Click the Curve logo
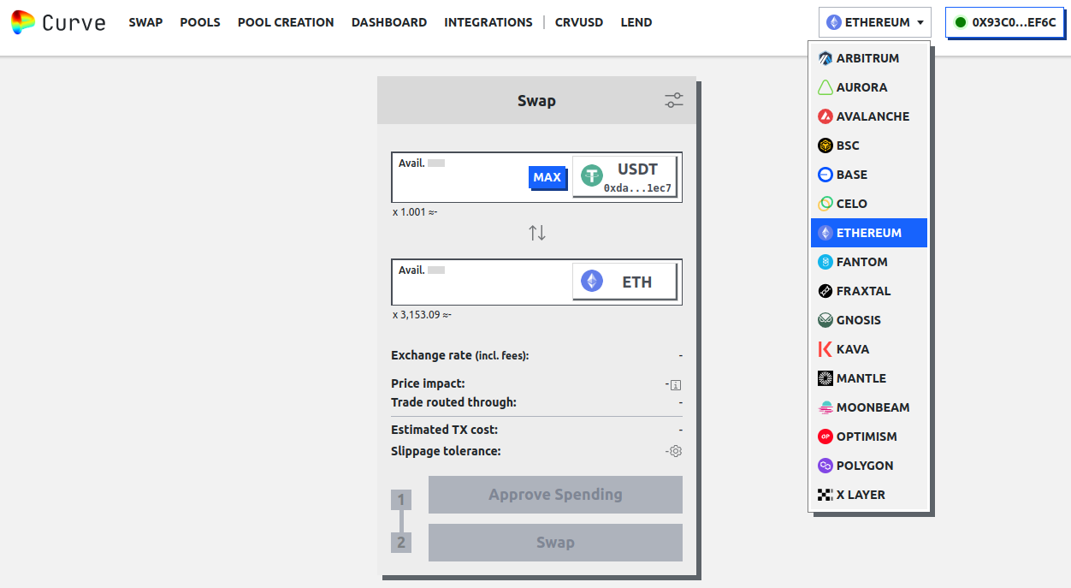The height and width of the screenshot is (588, 1071). tap(58, 22)
